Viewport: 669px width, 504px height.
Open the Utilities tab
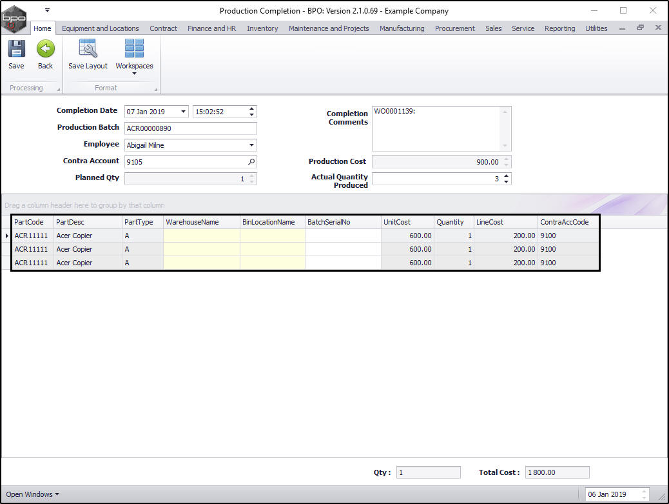tap(596, 28)
